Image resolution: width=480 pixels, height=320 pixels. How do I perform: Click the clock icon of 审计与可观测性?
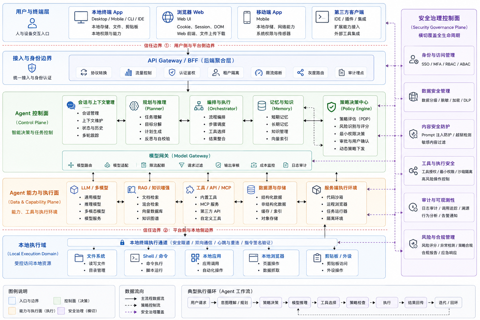(x=413, y=207)
